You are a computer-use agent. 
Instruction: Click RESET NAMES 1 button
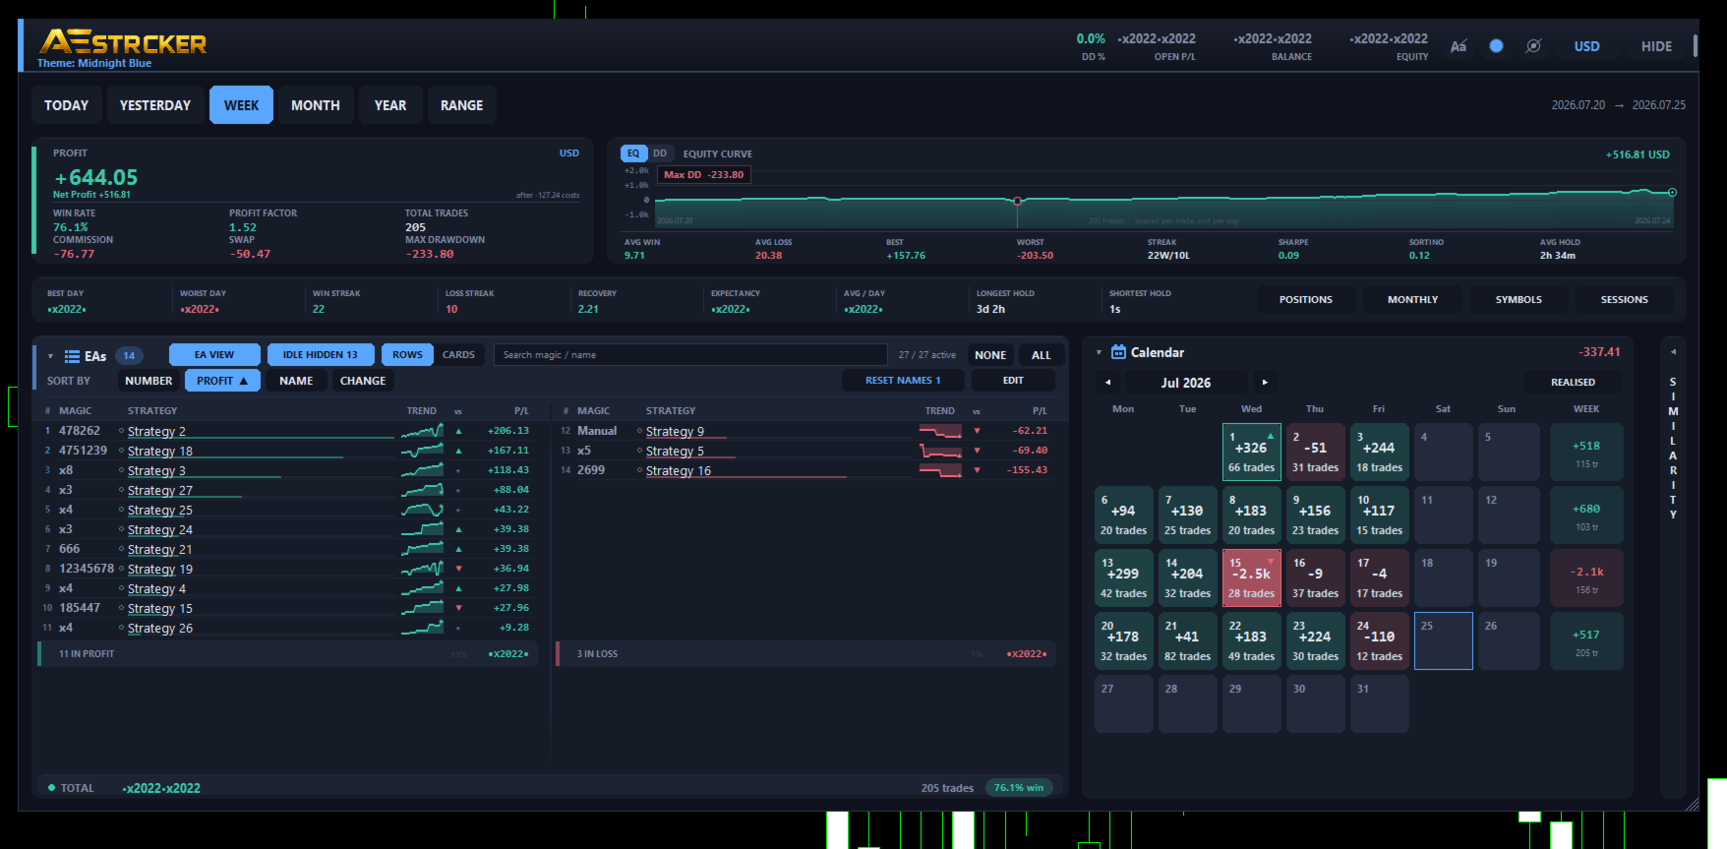pyautogui.click(x=903, y=381)
